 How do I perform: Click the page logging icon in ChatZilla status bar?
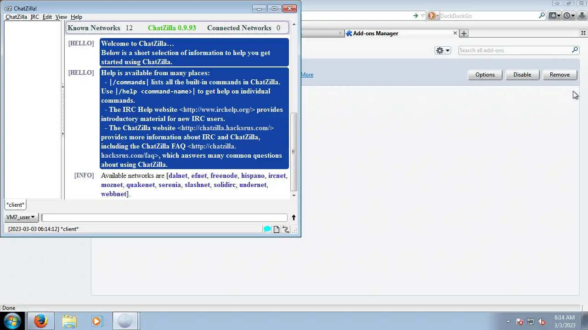coord(277,229)
